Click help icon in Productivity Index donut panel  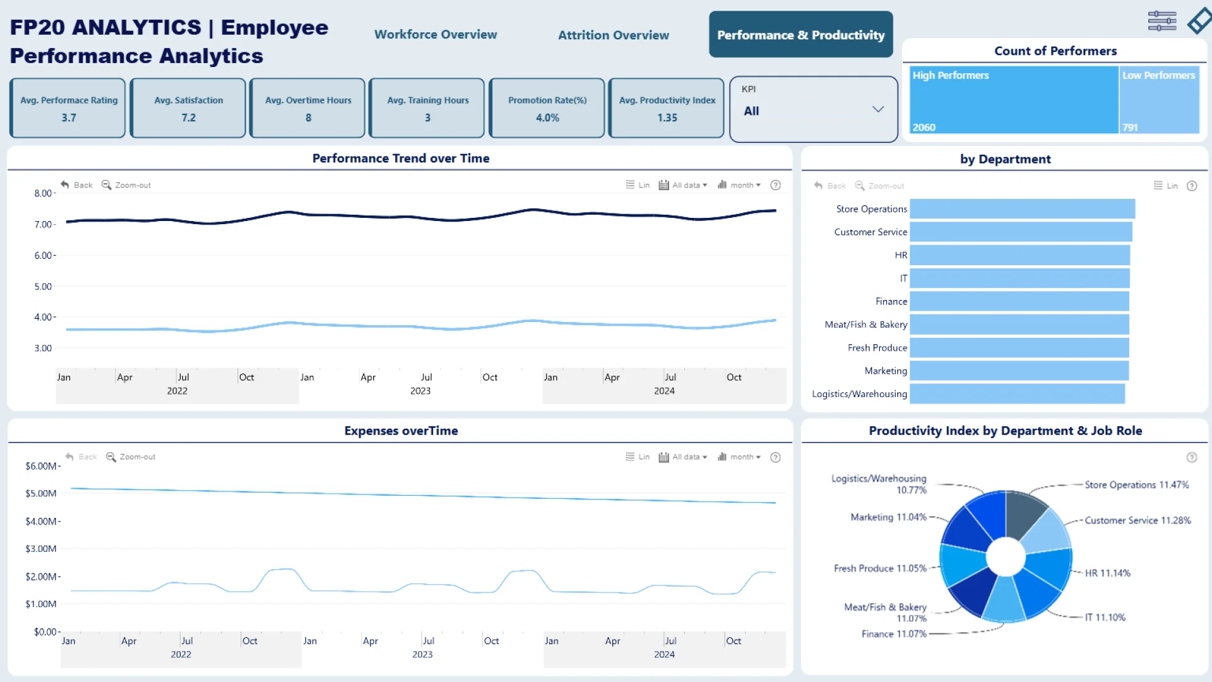pyautogui.click(x=1192, y=457)
